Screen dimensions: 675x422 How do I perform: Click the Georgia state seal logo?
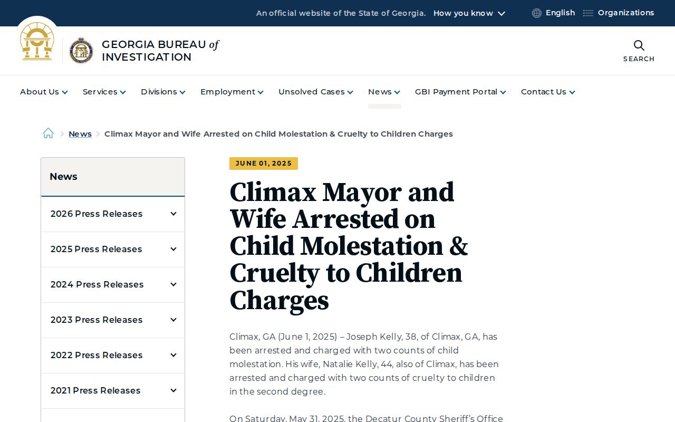coord(37,41)
